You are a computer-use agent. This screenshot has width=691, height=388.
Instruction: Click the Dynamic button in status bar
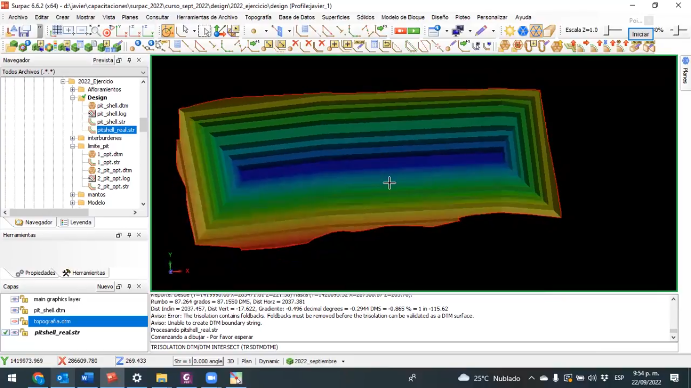tap(269, 361)
